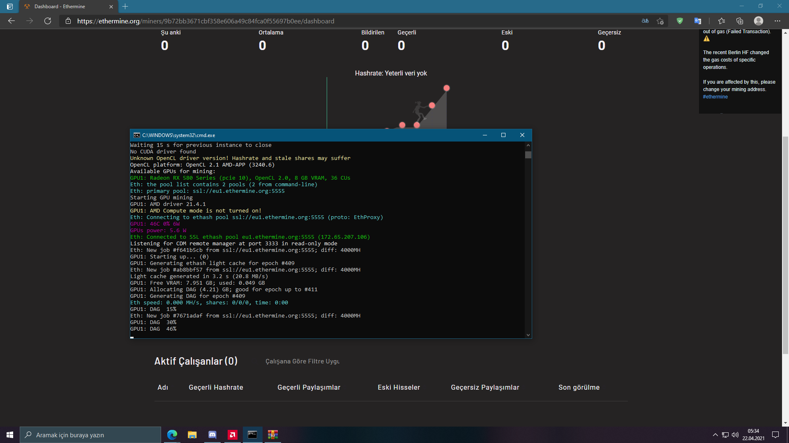The width and height of the screenshot is (789, 443).
Task: Click the Windows search box
Action: (x=90, y=435)
